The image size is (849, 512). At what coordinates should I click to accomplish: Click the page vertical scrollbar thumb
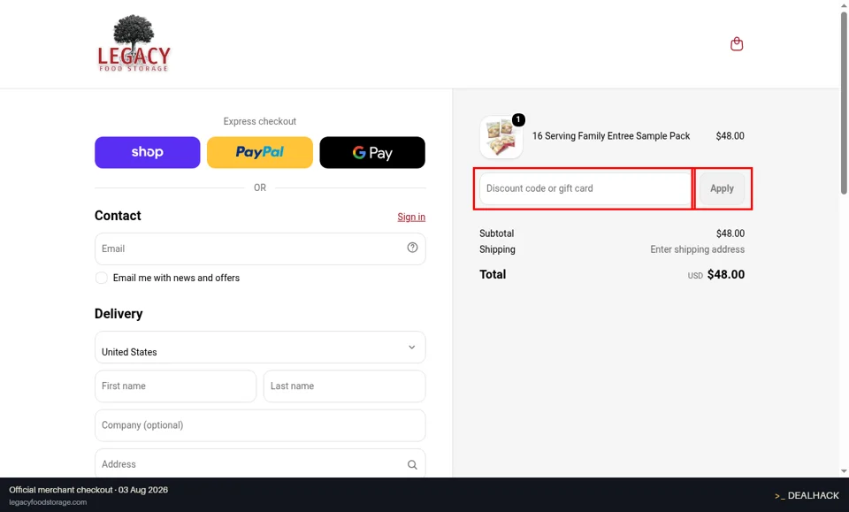(x=844, y=103)
